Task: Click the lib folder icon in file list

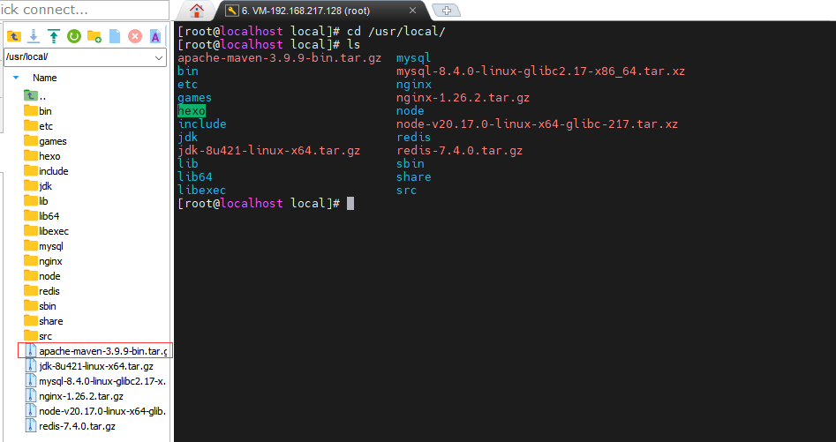Action: pos(30,201)
